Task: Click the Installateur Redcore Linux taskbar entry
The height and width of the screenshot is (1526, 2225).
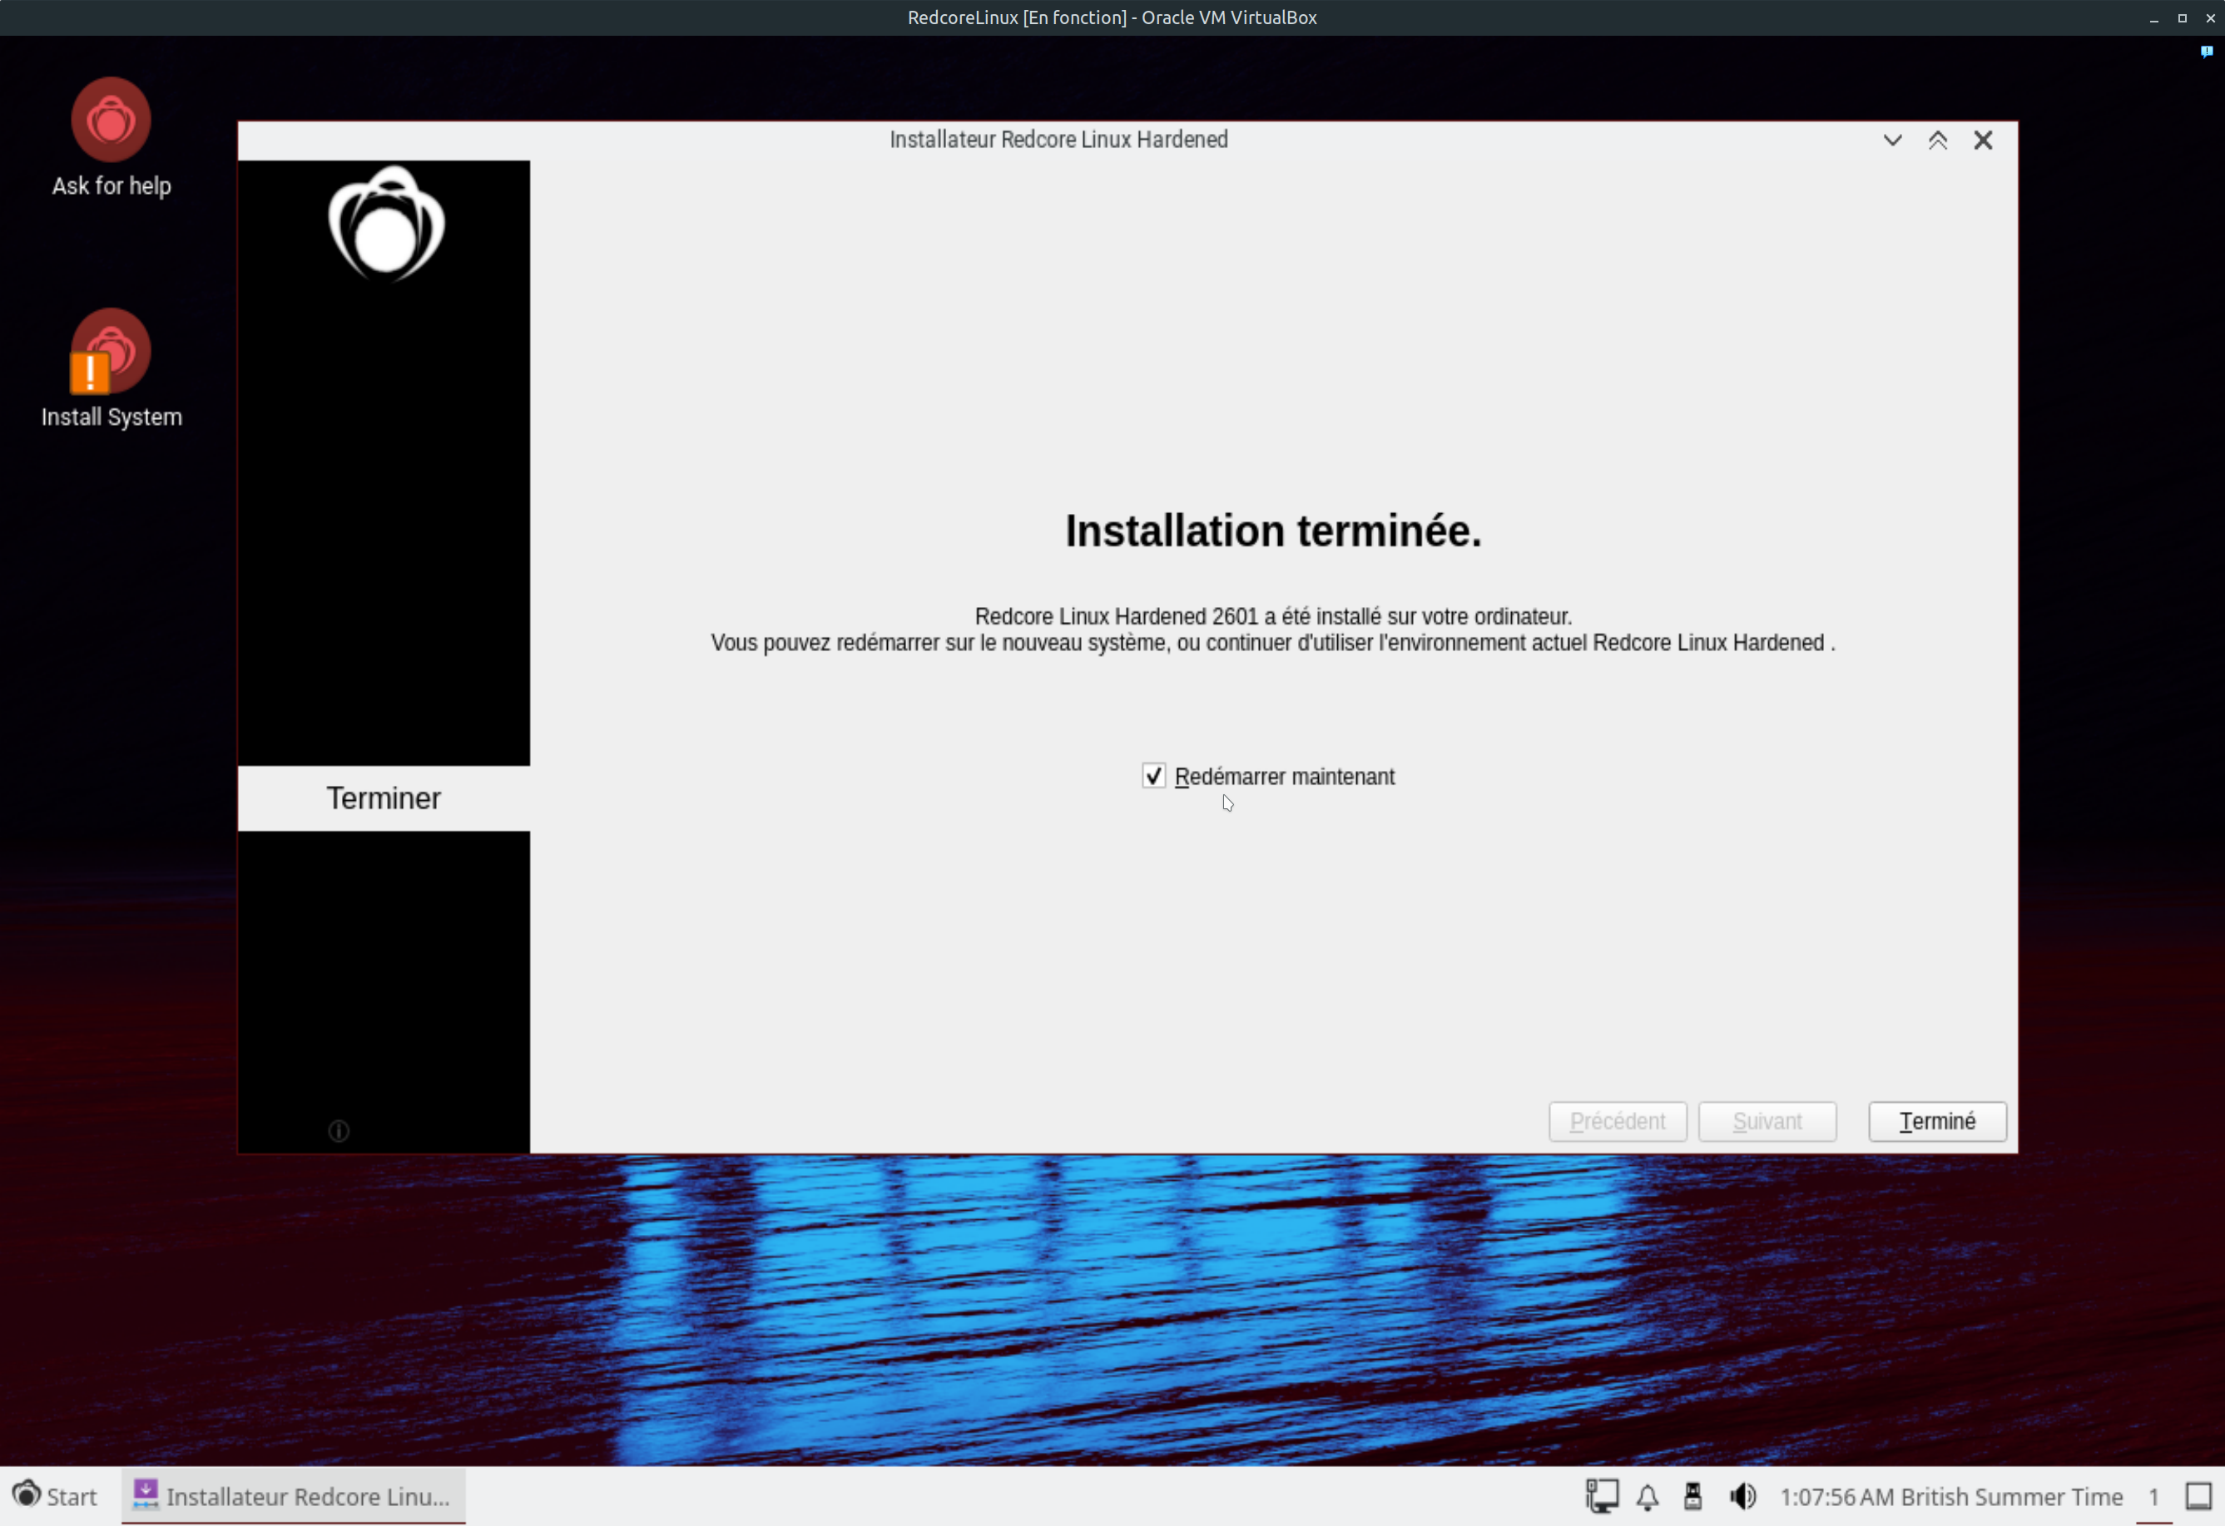Action: (293, 1495)
